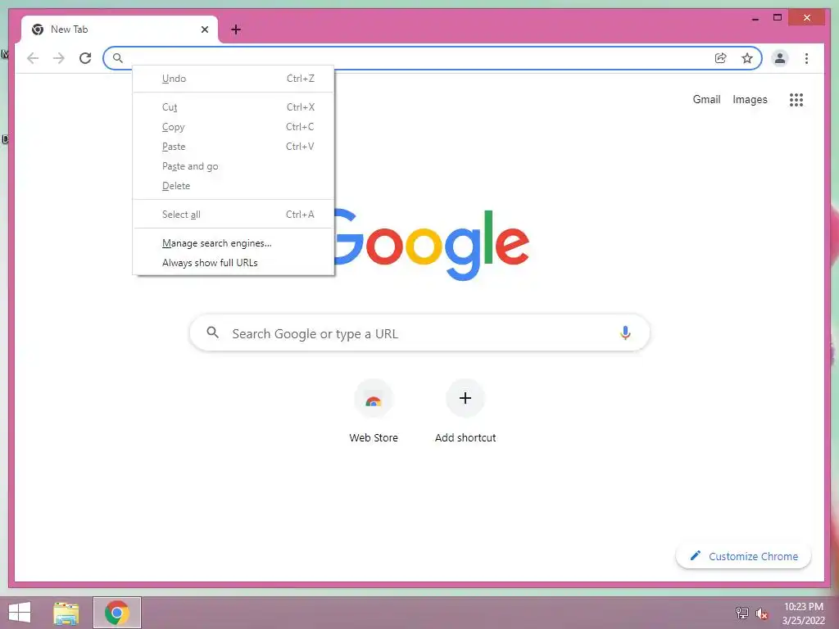Launch File Explorer from the taskbar
839x629 pixels.
[x=66, y=613]
